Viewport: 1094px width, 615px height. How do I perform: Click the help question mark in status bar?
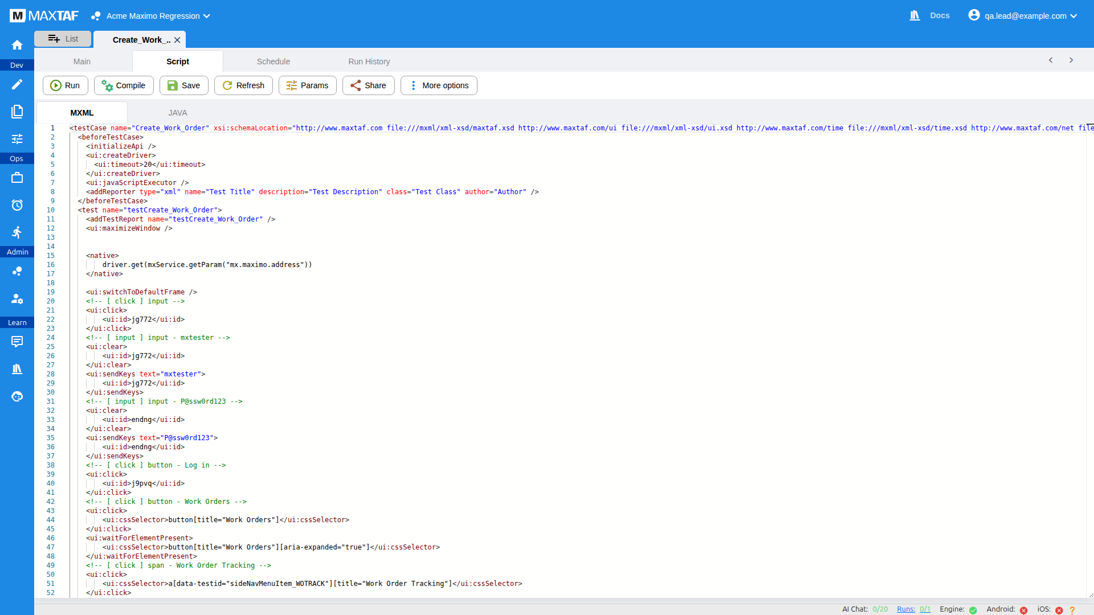point(1072,610)
